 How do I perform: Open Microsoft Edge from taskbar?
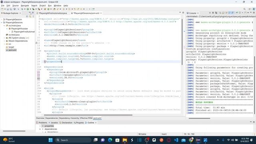pyautogui.click(x=110, y=140)
